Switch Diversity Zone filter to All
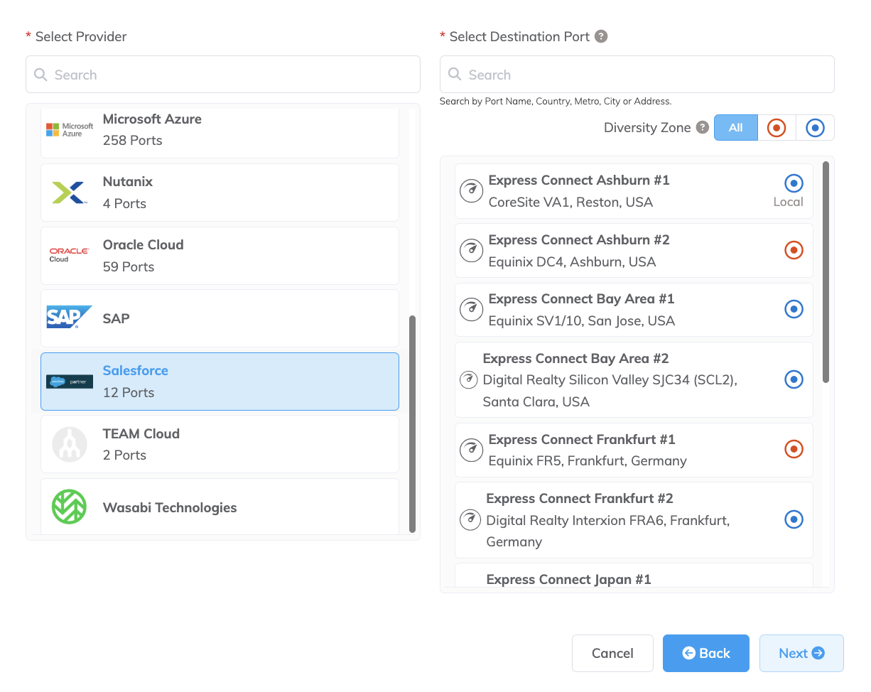Screen dimensions: 871x692 point(736,127)
